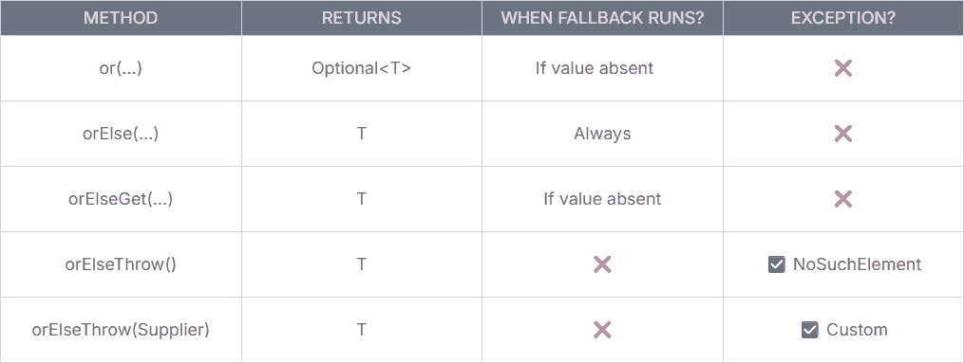Click the orElseThrow() method cell
Viewport: 964px width, 363px height.
[121, 264]
